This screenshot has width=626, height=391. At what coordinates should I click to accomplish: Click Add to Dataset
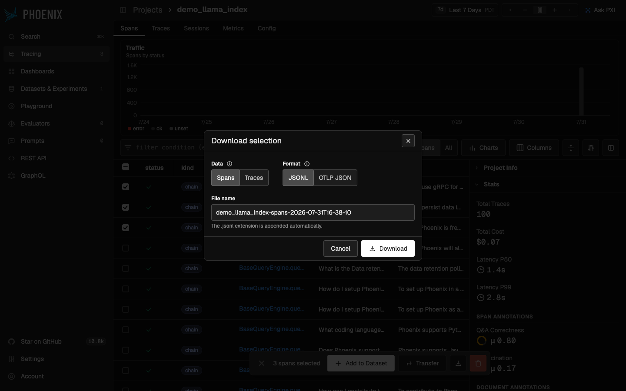(361, 363)
